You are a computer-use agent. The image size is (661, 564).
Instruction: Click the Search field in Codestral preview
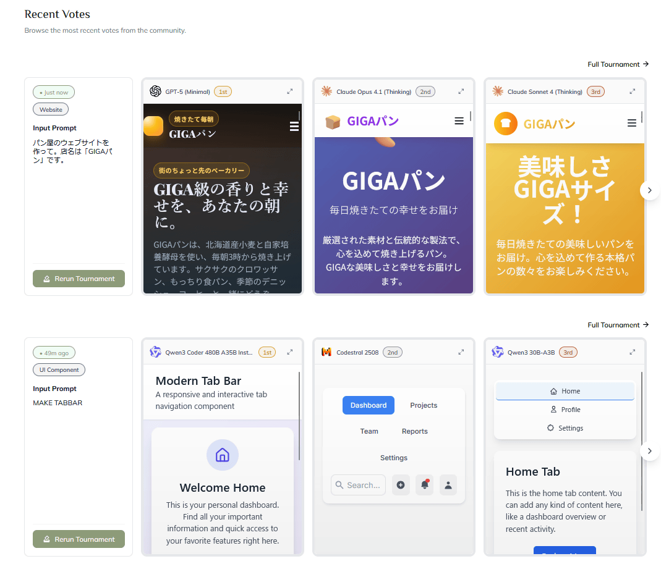coord(359,485)
